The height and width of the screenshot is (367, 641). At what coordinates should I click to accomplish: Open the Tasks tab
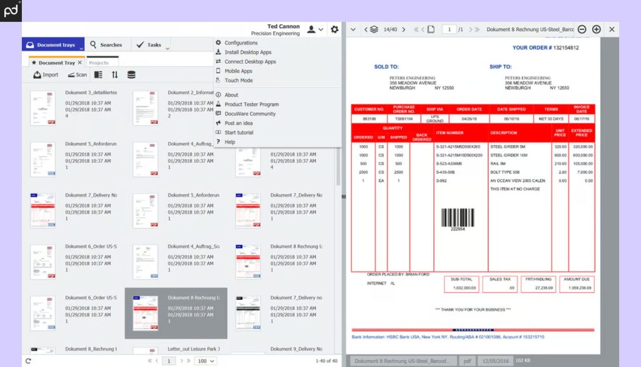(x=149, y=44)
